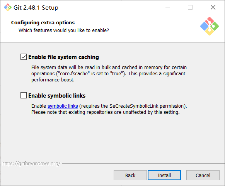Click the Install button
The image size is (225, 186).
point(164,175)
